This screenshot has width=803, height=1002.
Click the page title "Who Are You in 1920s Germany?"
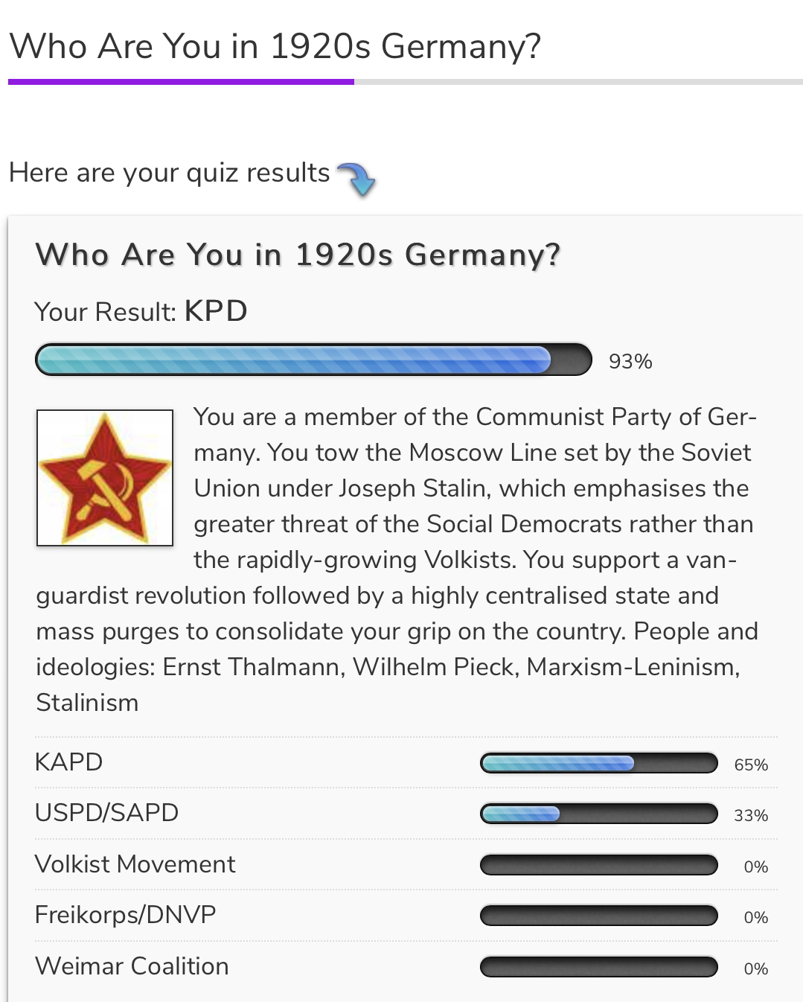point(275,46)
